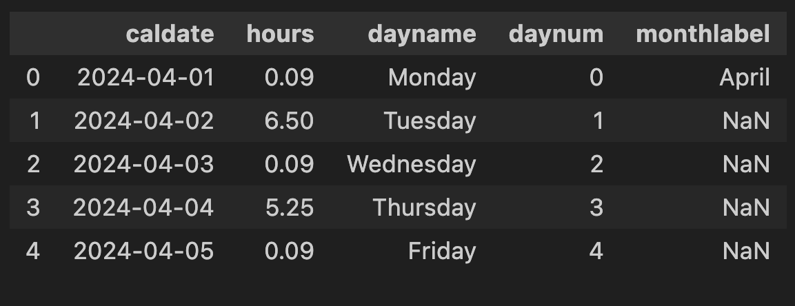Click row index 4 label
Screen dimensions: 795x306
33,252
